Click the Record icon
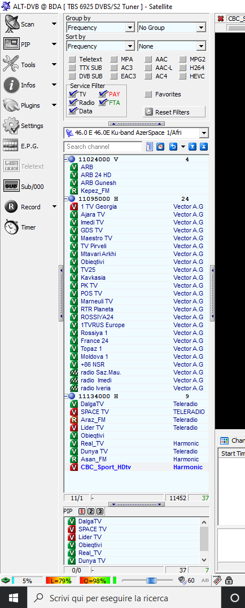The height and width of the screenshot is (608, 245). pos(12,206)
